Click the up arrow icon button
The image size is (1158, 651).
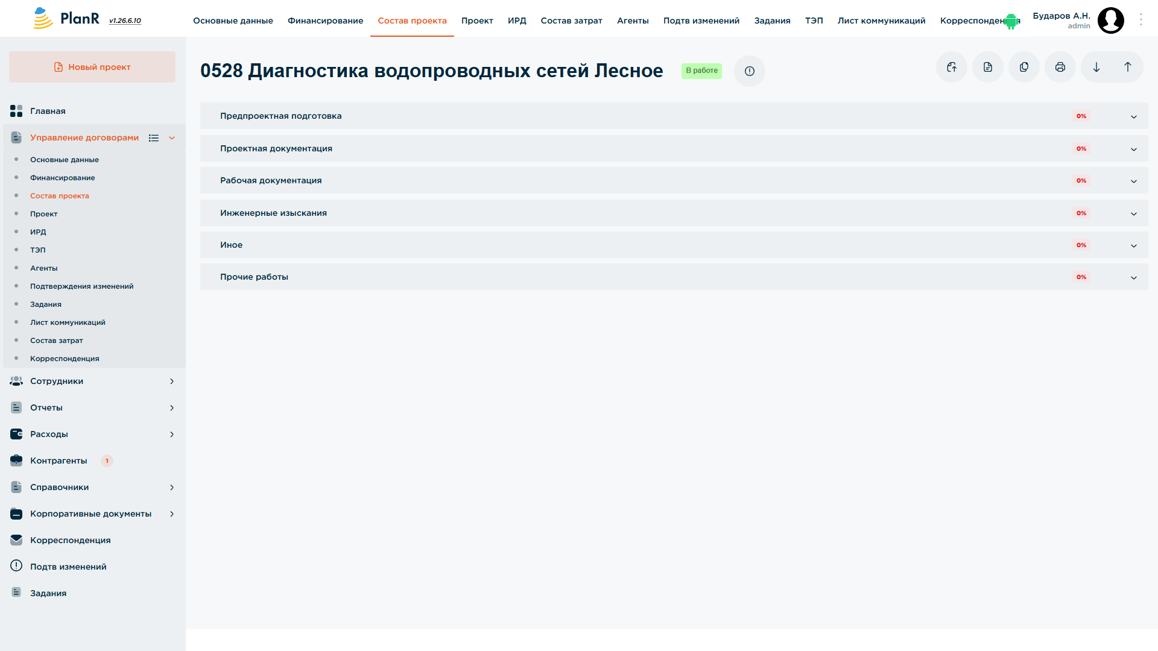click(1128, 67)
